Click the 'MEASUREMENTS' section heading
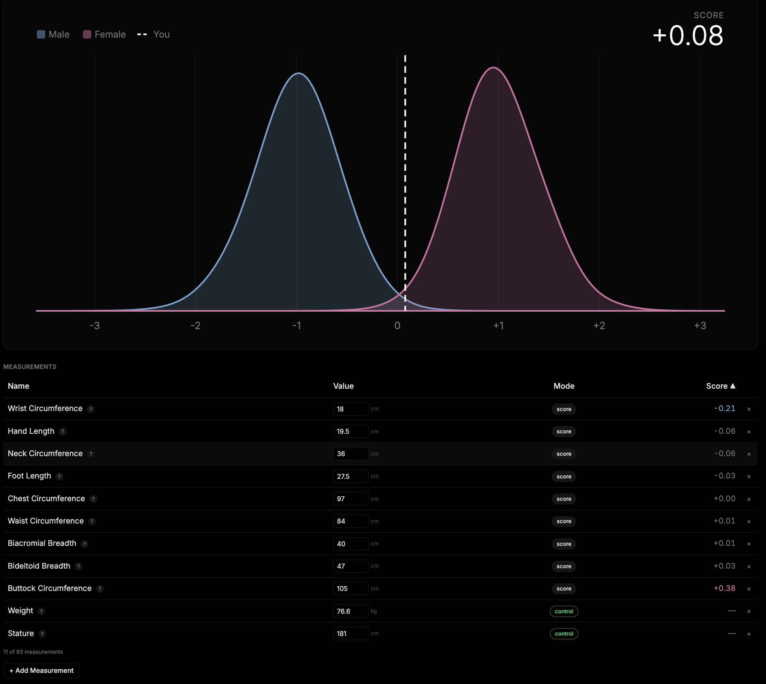Viewport: 766px width, 684px height. 30,367
